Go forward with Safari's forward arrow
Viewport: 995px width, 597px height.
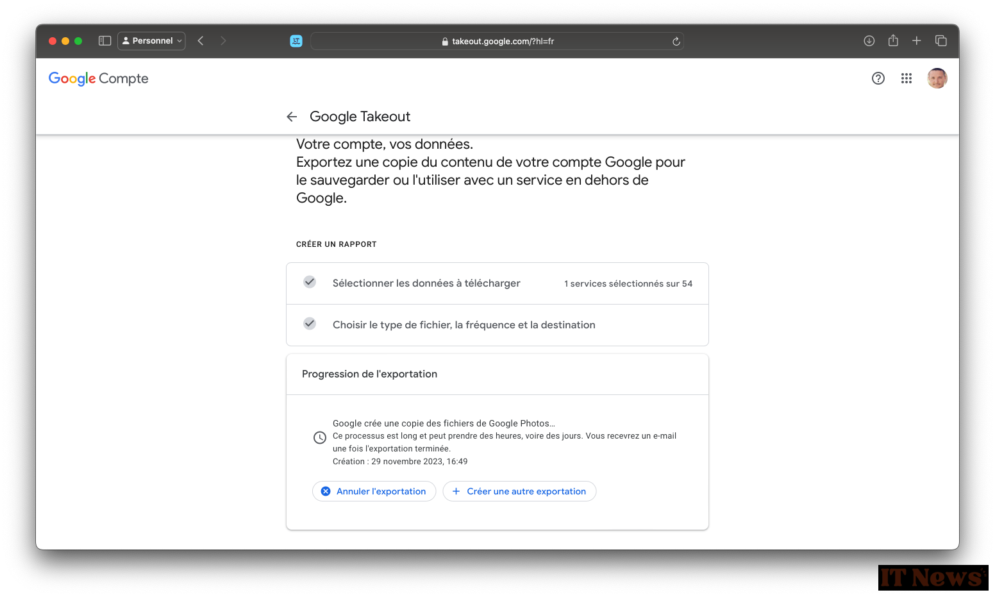(x=223, y=40)
